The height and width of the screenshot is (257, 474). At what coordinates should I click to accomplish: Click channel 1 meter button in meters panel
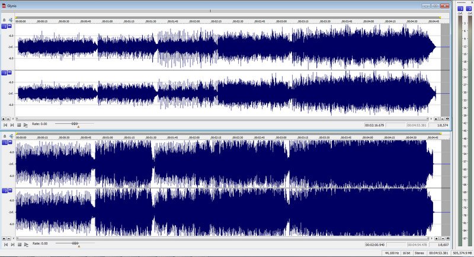click(x=460, y=9)
